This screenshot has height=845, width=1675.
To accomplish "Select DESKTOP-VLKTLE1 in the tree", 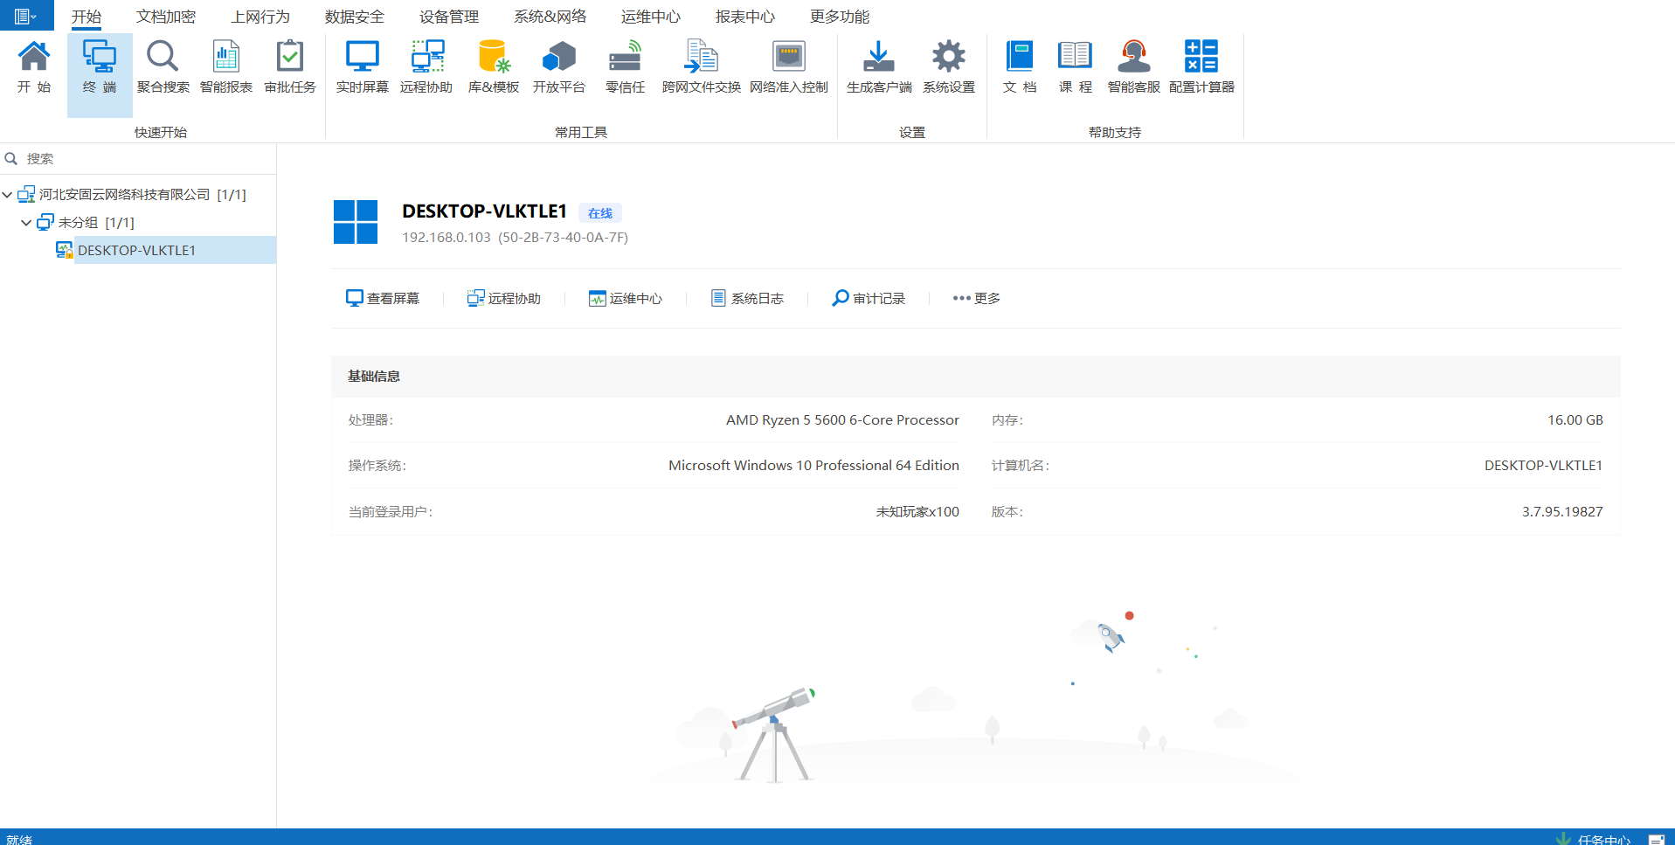I will coord(136,250).
